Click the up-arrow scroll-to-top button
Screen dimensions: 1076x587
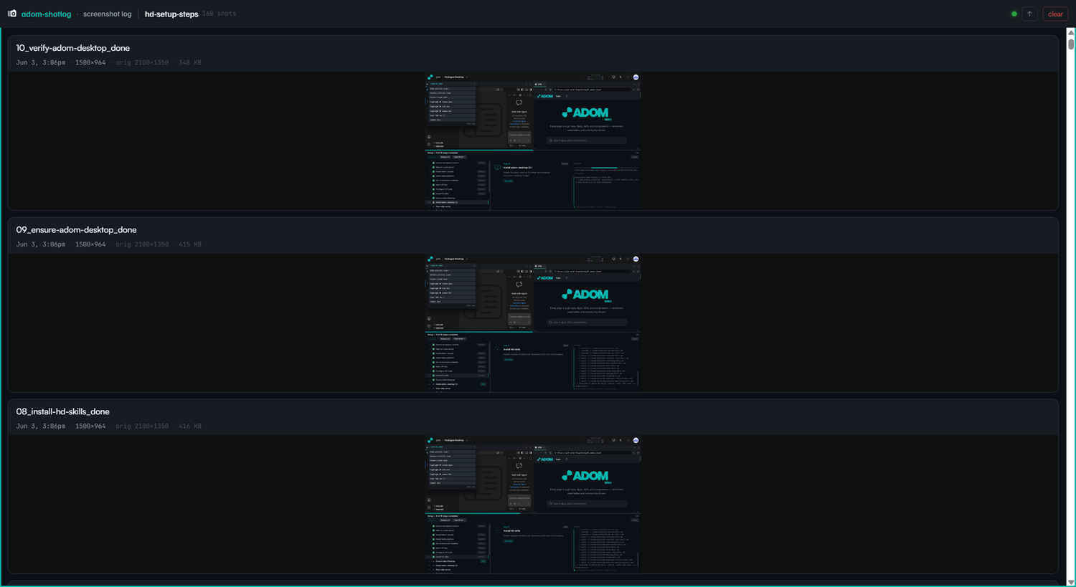(x=1029, y=14)
